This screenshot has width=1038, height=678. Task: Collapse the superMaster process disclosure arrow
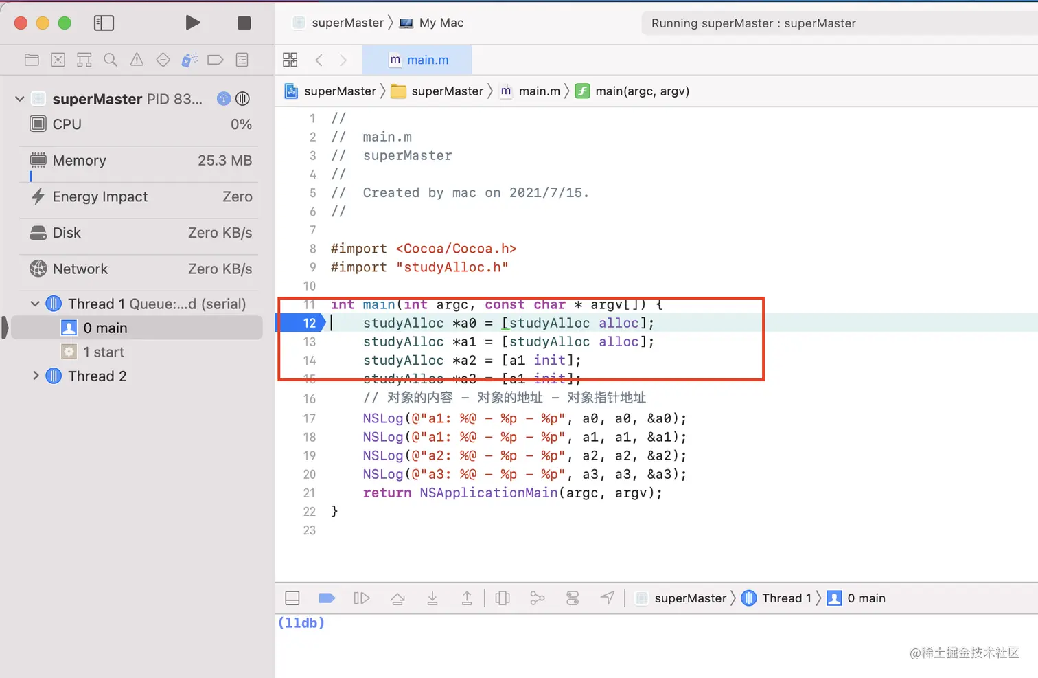(20, 99)
